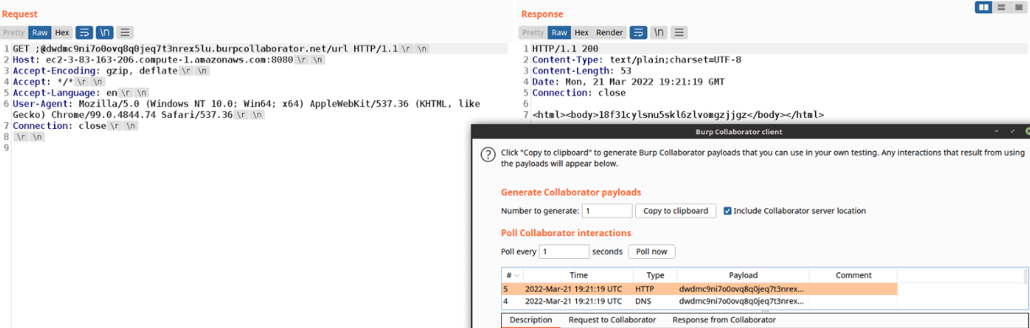Switch Request view to Raw tab
The width and height of the screenshot is (1030, 328).
point(40,33)
